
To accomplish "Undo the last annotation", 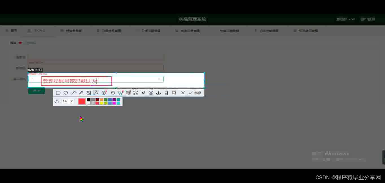I will pos(113,93).
